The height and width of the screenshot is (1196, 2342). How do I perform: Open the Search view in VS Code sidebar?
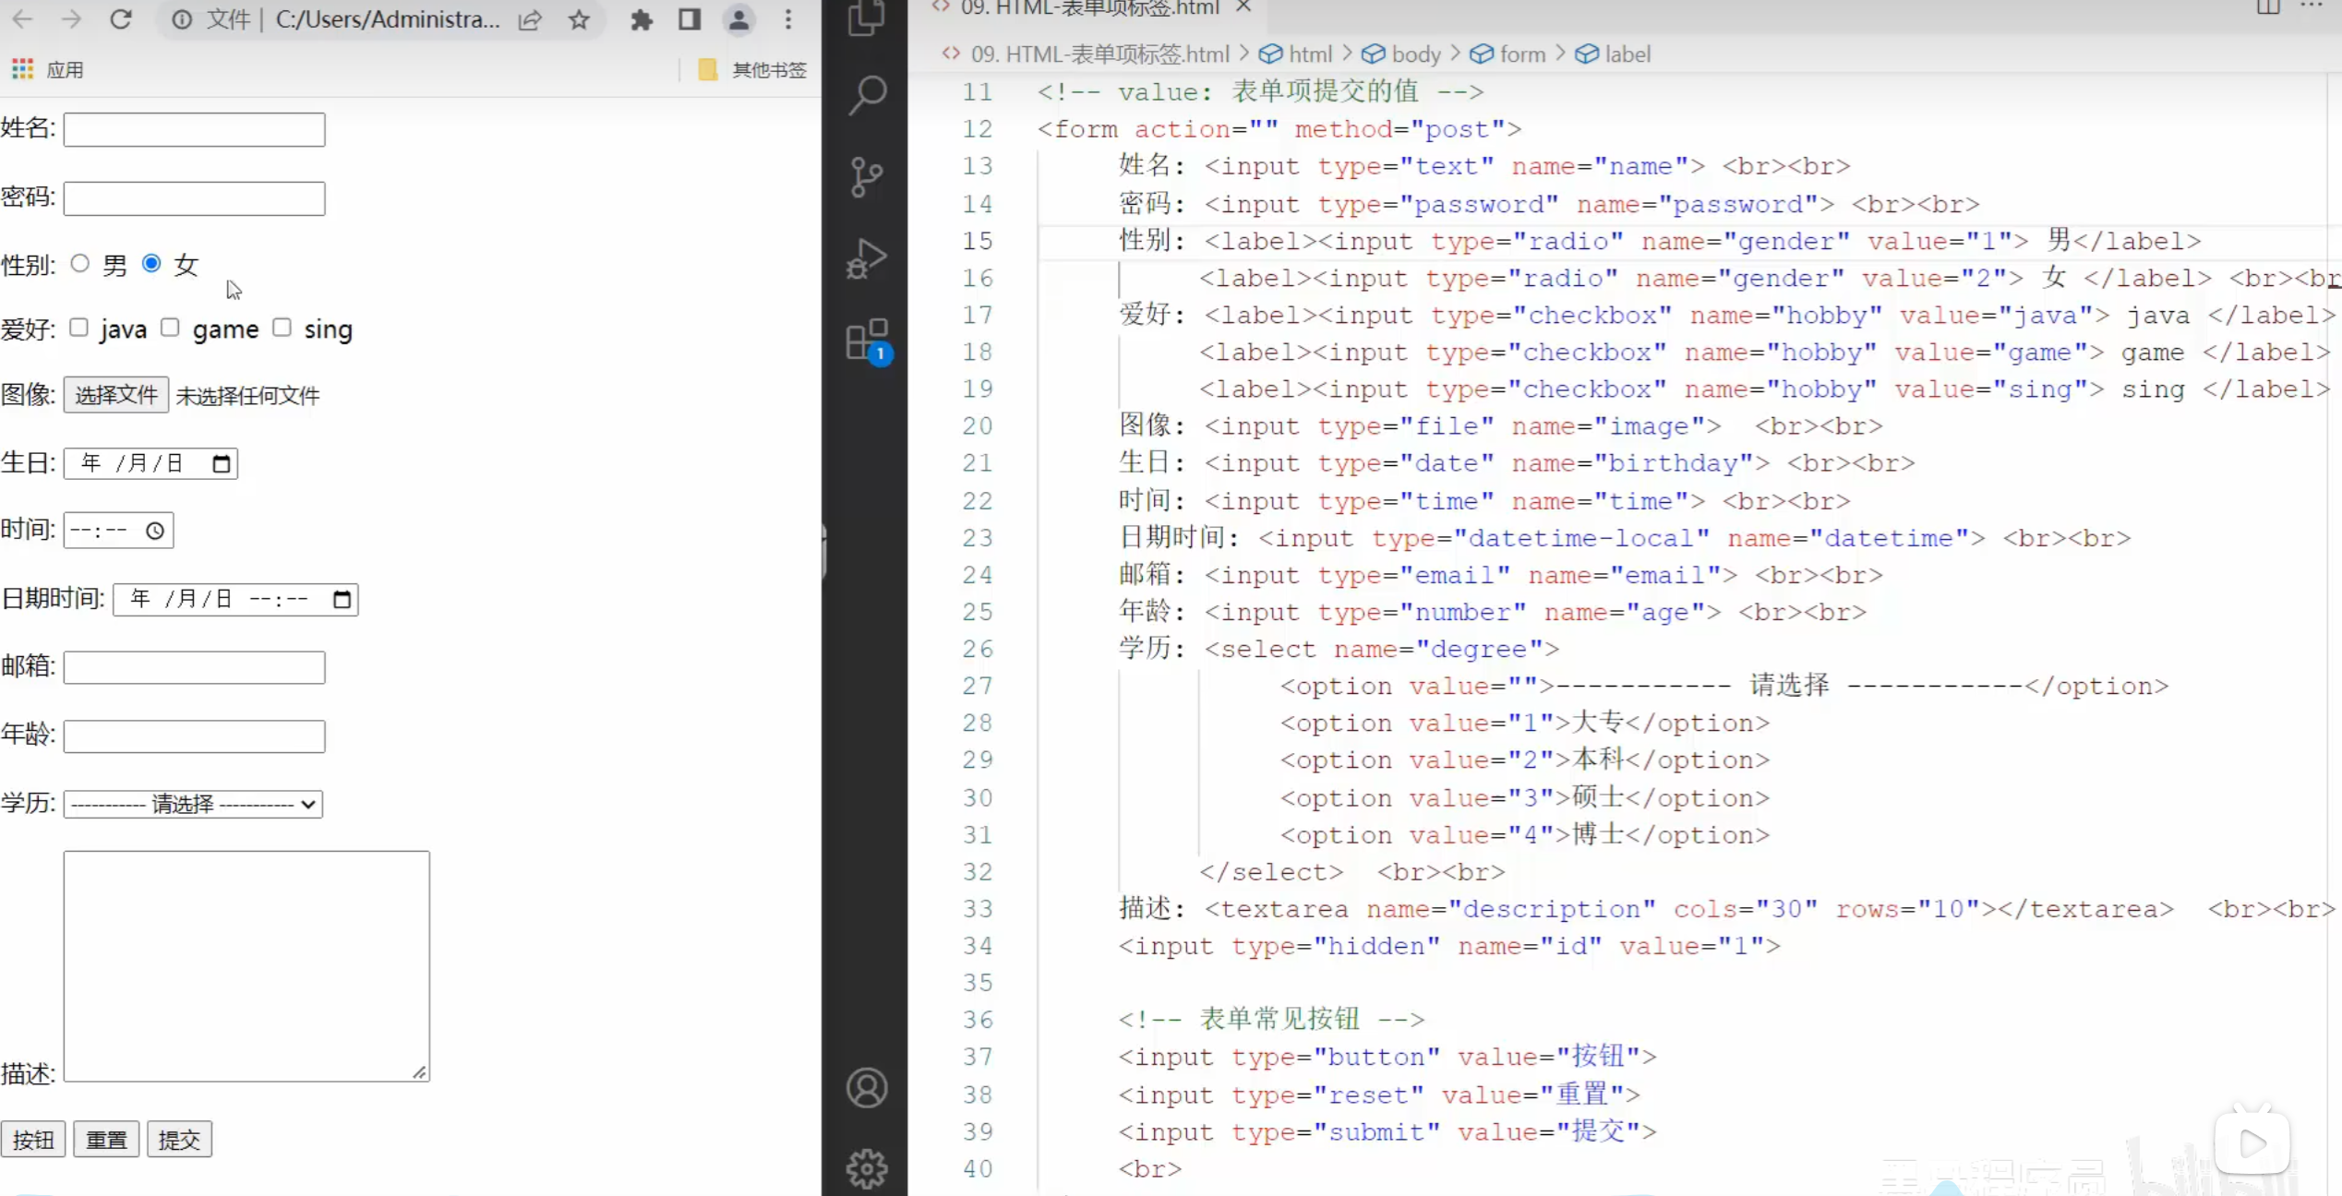coord(867,94)
